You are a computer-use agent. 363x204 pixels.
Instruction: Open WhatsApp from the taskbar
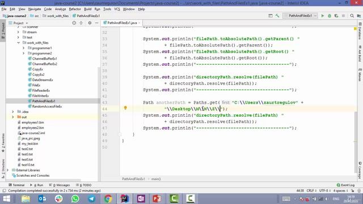(x=75, y=199)
